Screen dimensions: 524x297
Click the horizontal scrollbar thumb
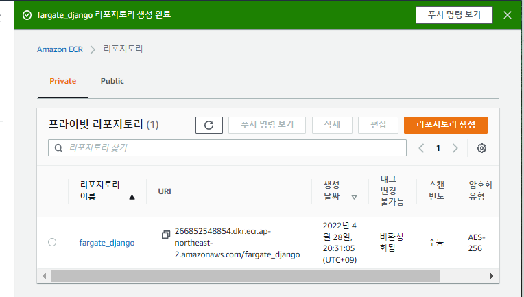point(246,276)
